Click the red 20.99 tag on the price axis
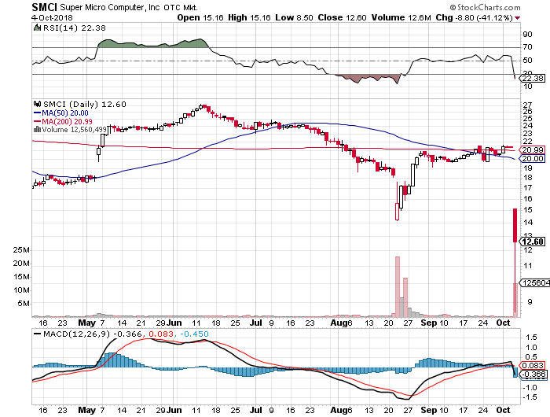 (x=533, y=150)
